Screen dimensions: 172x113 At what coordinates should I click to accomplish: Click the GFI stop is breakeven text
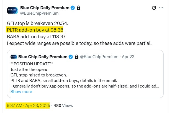[x=38, y=23]
